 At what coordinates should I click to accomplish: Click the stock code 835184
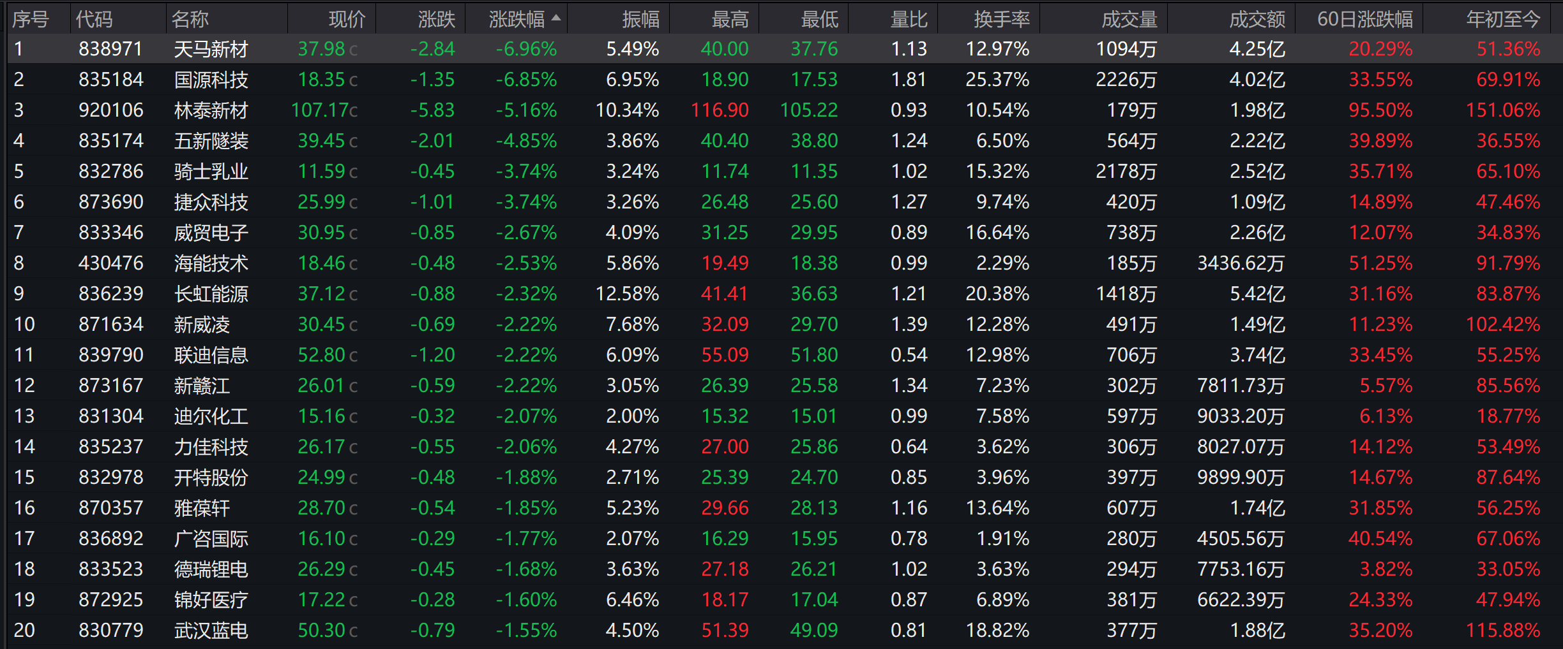[110, 80]
